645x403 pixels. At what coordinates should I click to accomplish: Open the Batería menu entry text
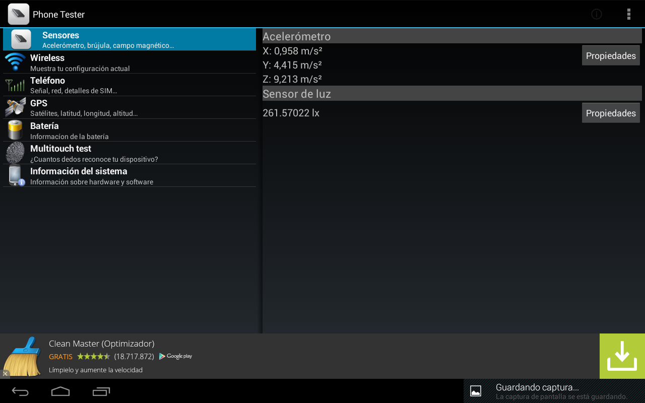click(44, 126)
